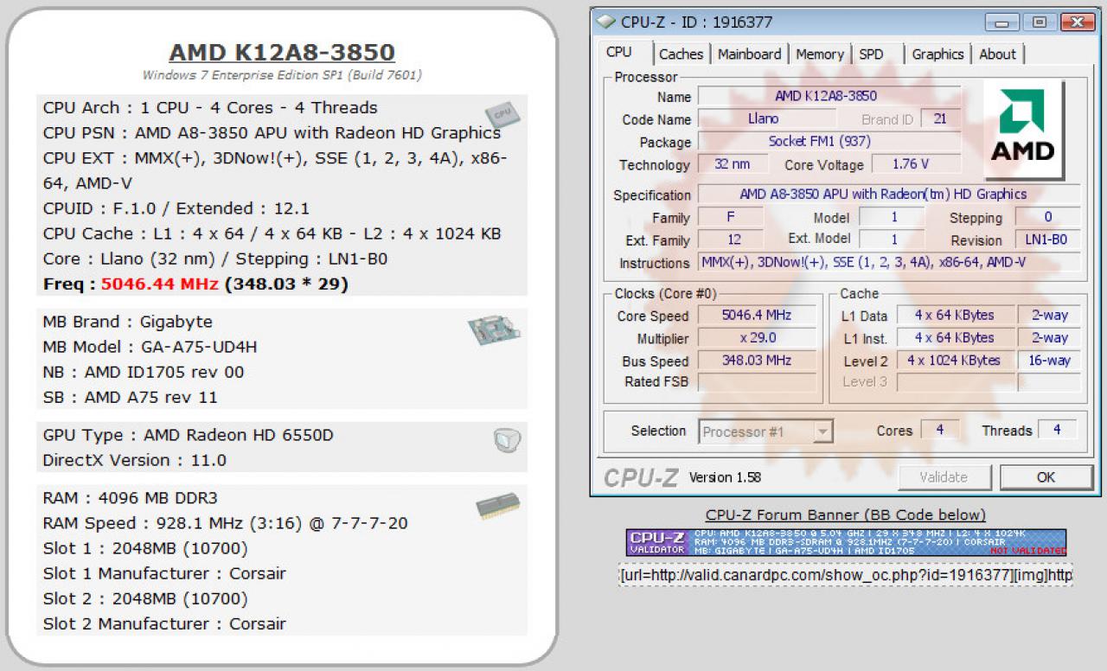1107x671 pixels.
Task: Click the Core Speed value 5046.4 MHz
Action: [757, 315]
